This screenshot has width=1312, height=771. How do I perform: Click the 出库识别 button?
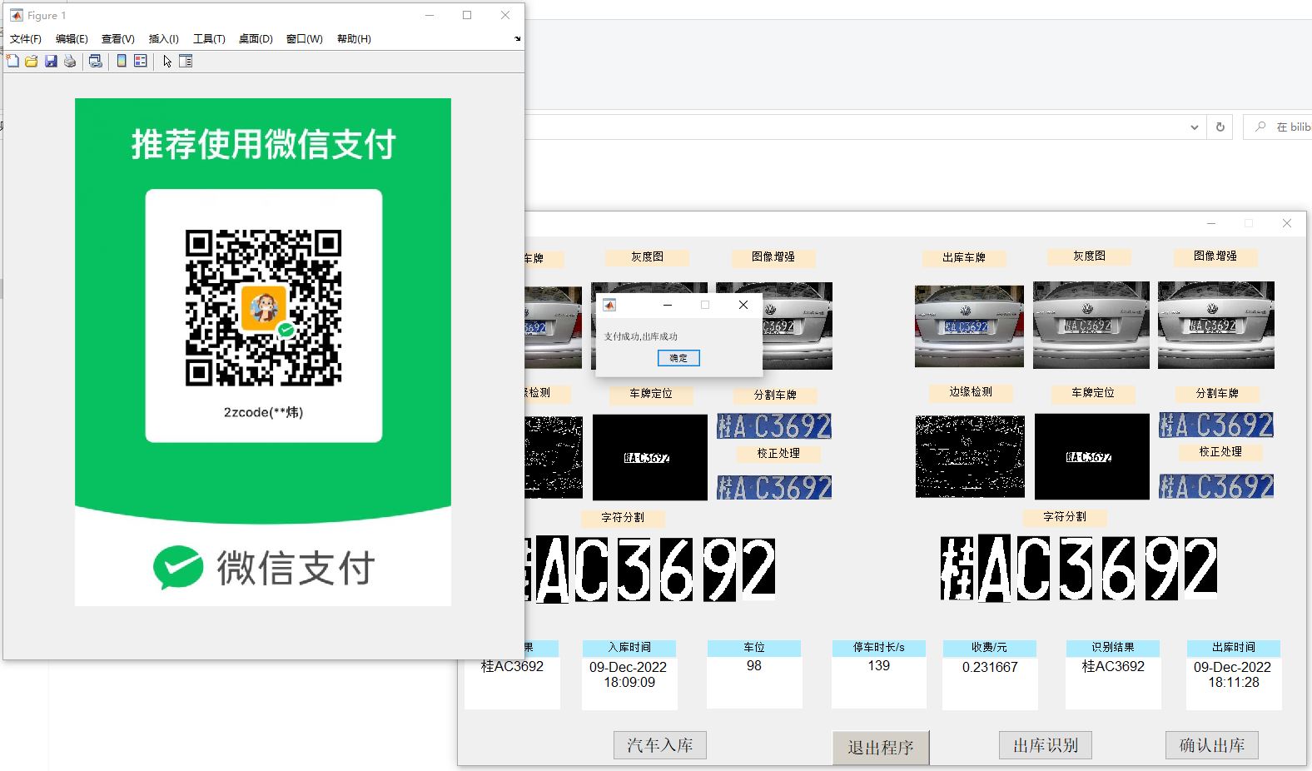point(1046,745)
